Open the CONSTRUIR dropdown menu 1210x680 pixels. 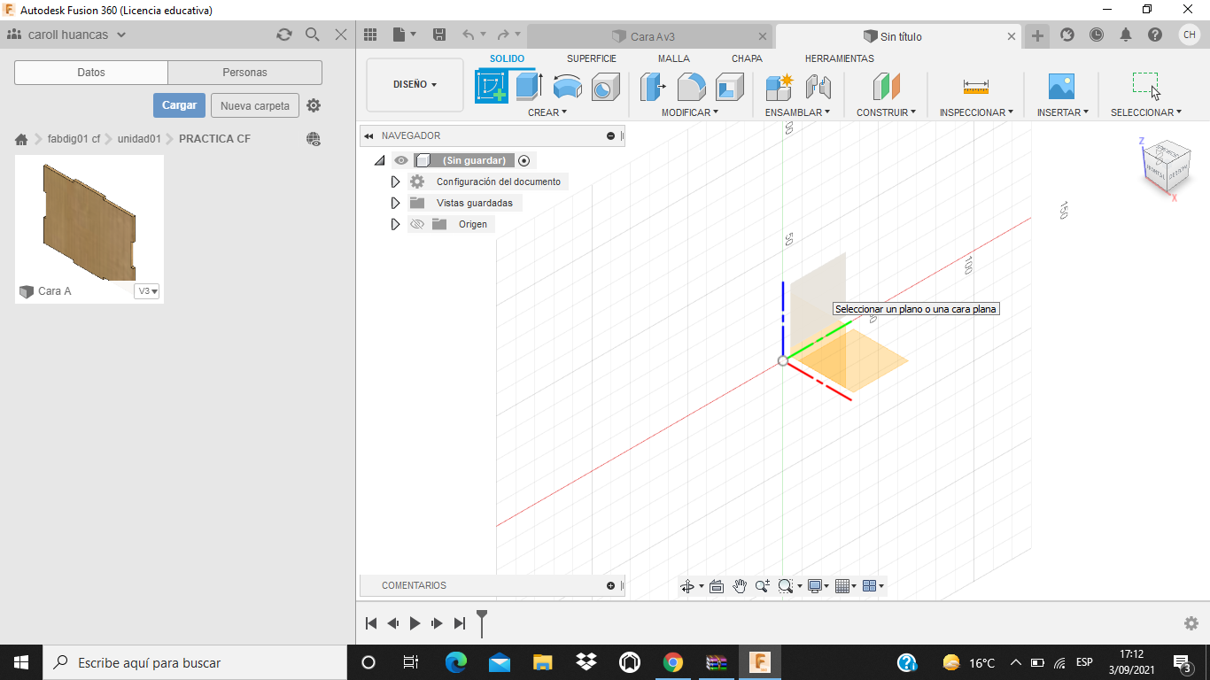click(886, 112)
